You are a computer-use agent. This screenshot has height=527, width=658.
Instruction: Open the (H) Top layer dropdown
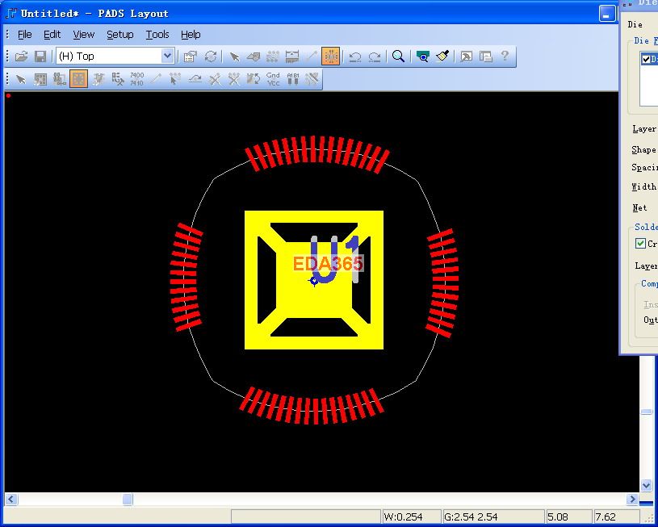pos(167,56)
